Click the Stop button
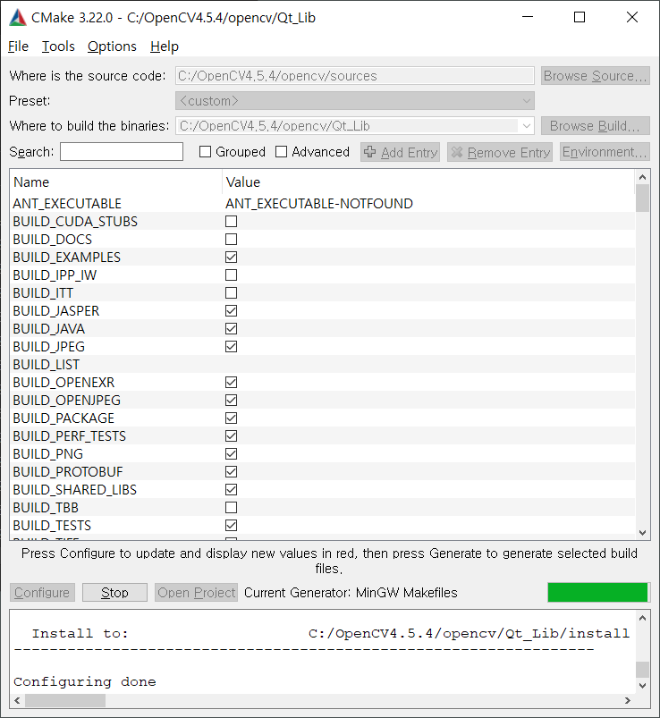 tap(114, 592)
